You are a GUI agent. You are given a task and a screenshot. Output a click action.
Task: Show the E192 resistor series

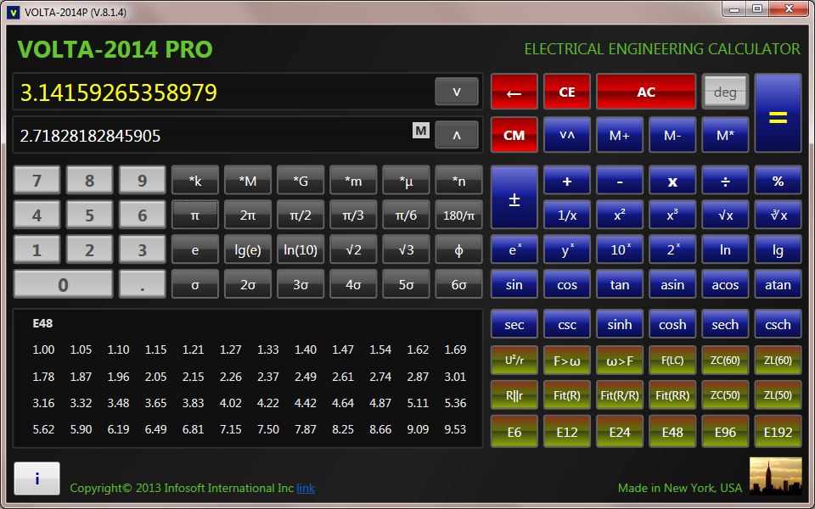pyautogui.click(x=778, y=431)
